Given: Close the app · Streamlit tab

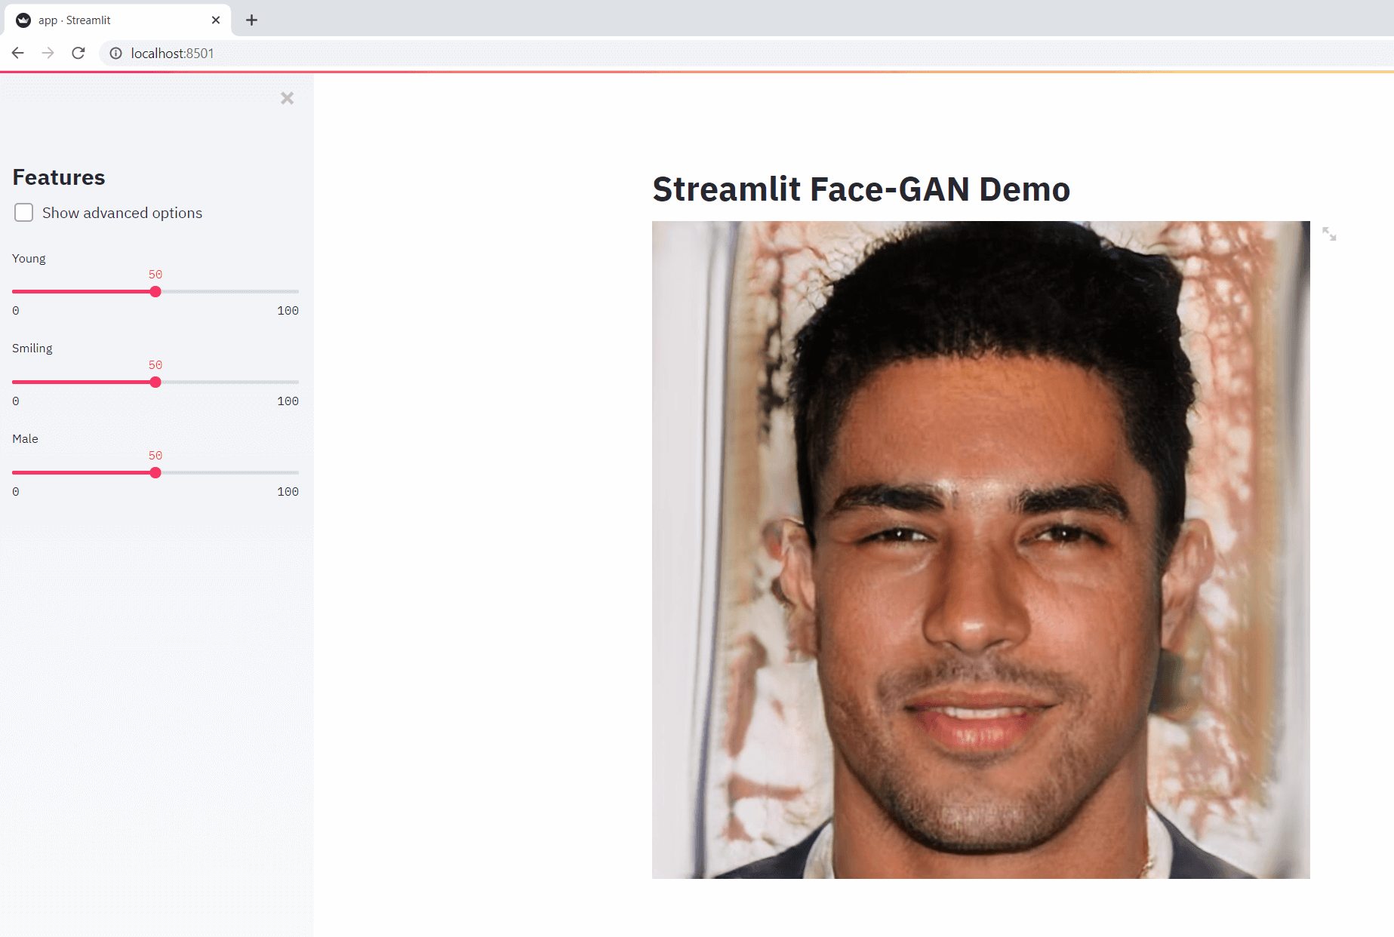Looking at the screenshot, I should pyautogui.click(x=216, y=20).
